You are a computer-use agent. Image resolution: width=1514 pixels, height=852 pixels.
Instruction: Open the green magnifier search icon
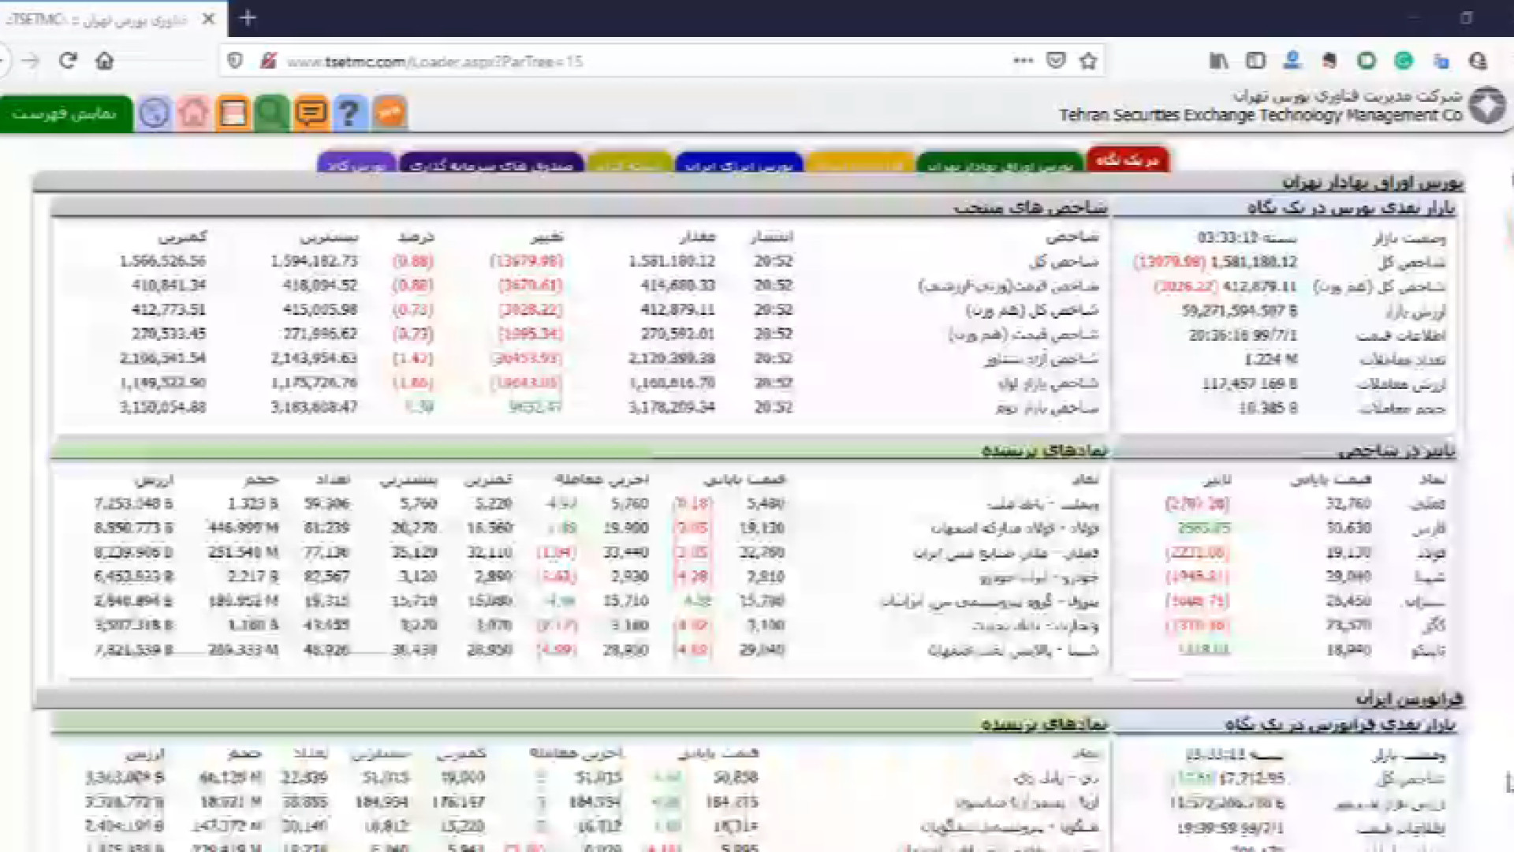click(271, 114)
